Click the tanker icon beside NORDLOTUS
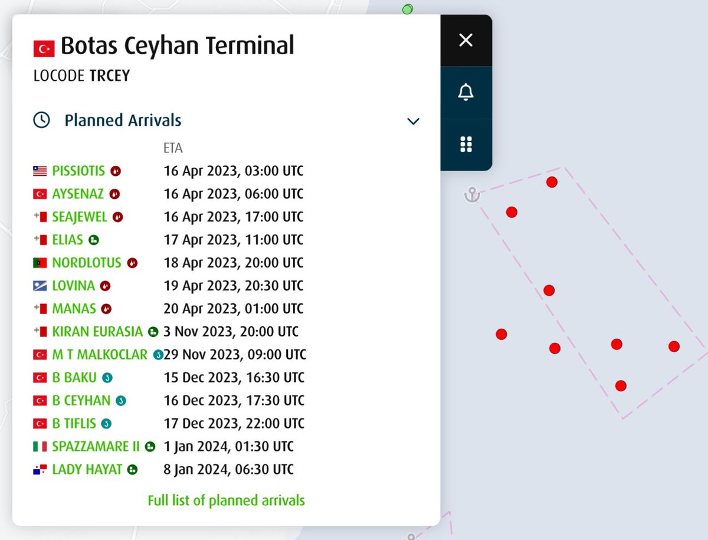The image size is (708, 540). (132, 263)
